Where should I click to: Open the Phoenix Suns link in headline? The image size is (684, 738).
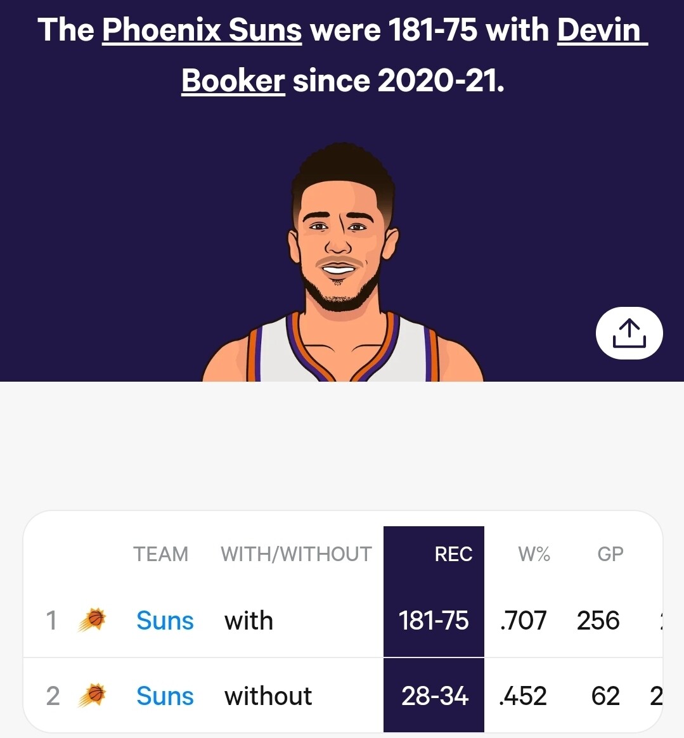pyautogui.click(x=202, y=30)
